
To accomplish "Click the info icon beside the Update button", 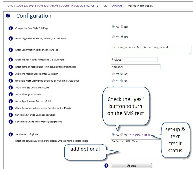I will point(106,166).
